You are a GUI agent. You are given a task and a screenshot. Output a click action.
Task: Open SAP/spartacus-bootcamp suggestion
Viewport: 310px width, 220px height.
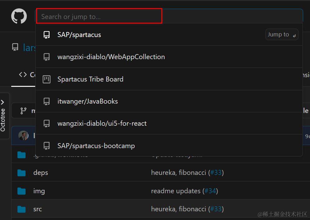(169, 146)
